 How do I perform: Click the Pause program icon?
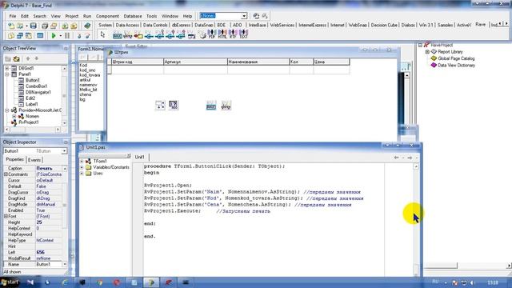[67, 35]
